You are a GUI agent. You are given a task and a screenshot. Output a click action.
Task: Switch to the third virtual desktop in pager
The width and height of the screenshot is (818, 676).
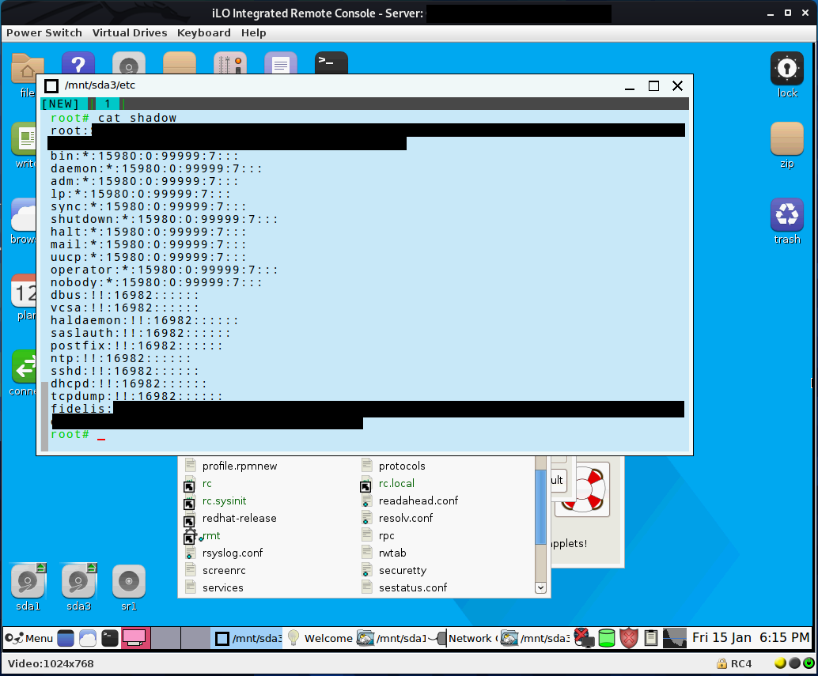(x=195, y=638)
